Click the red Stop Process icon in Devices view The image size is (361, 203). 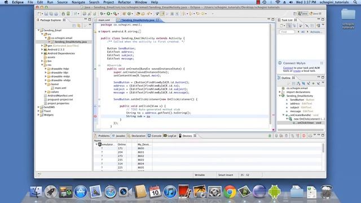point(303,136)
